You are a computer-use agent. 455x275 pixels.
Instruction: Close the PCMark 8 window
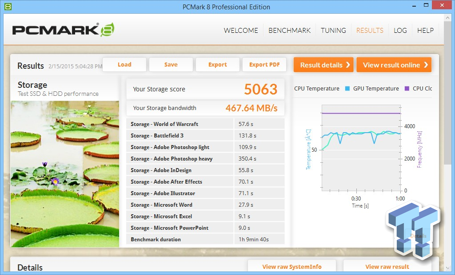point(442,5)
